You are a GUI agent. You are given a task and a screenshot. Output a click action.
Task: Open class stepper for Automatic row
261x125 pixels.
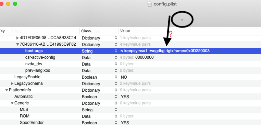point(116,96)
